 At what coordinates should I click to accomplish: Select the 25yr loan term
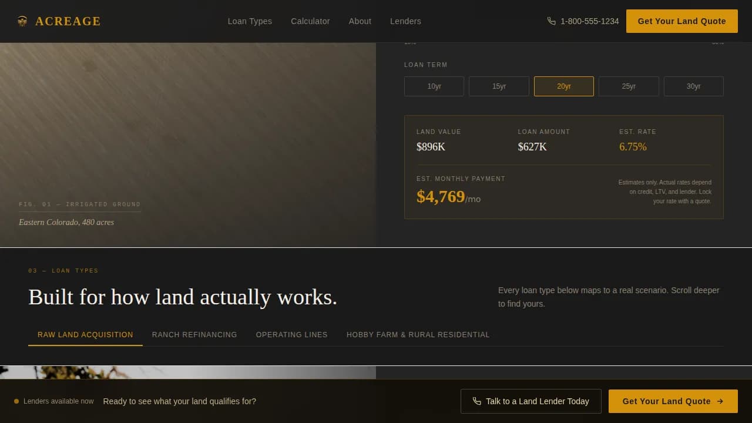pos(629,86)
